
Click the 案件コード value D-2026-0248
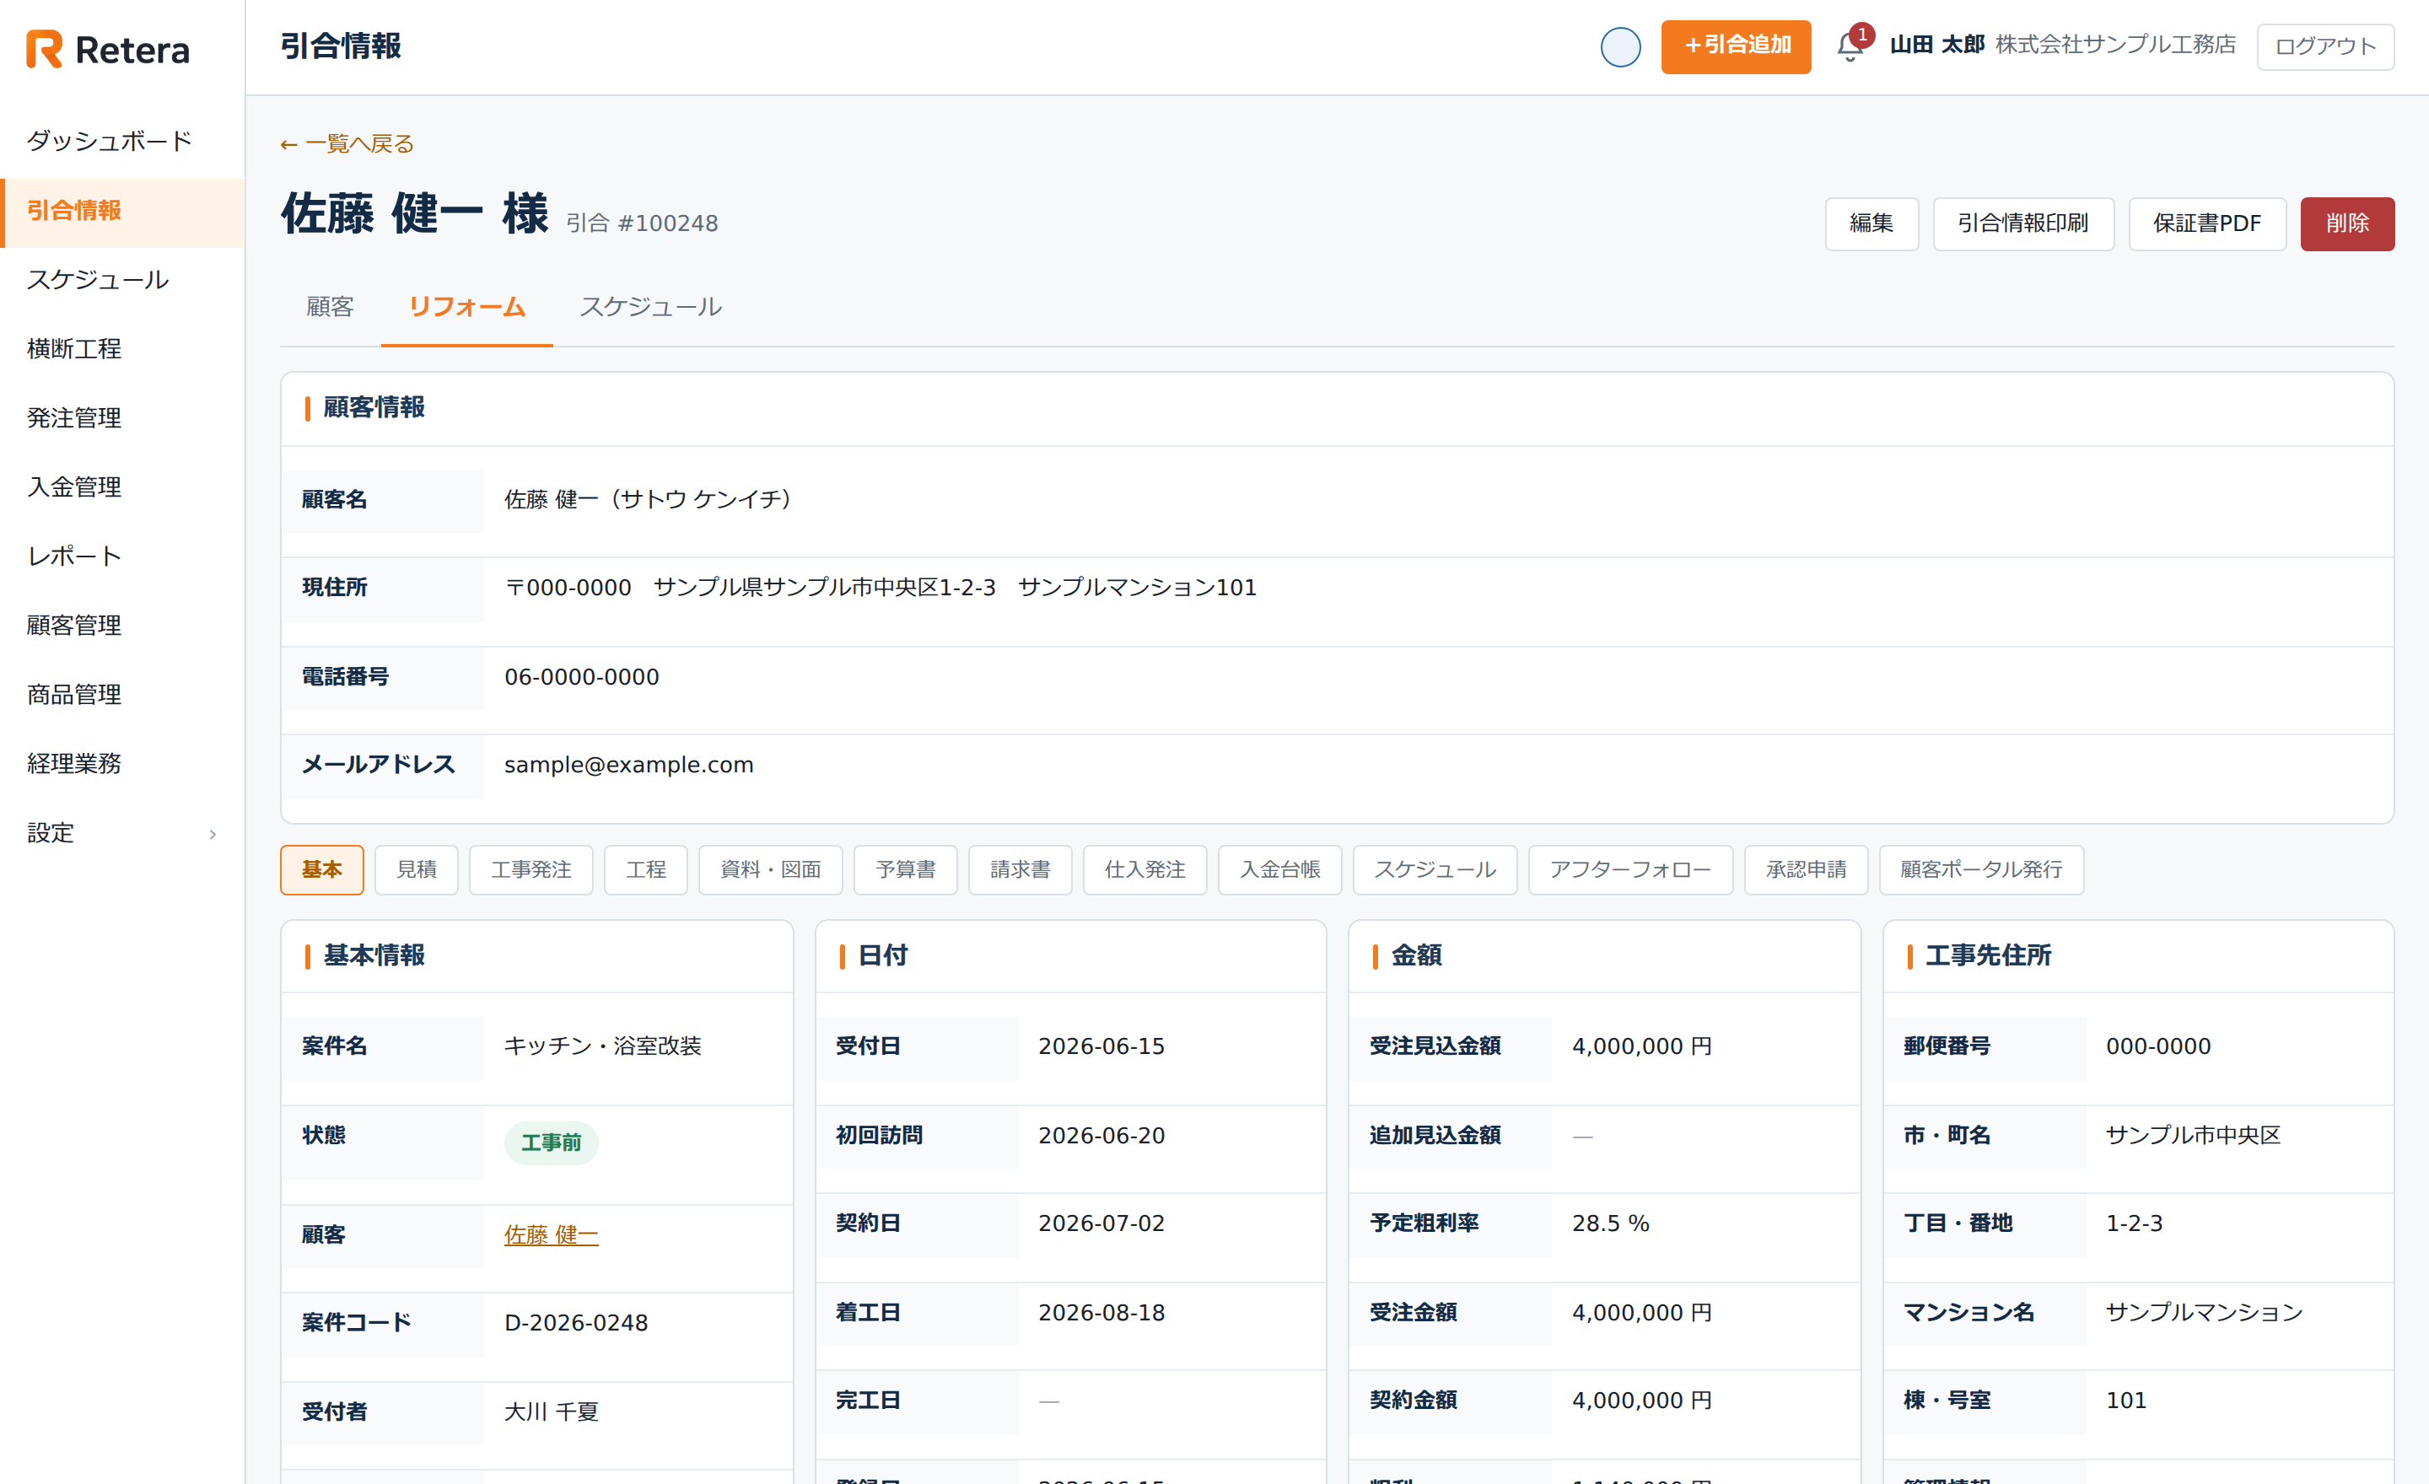[576, 1322]
